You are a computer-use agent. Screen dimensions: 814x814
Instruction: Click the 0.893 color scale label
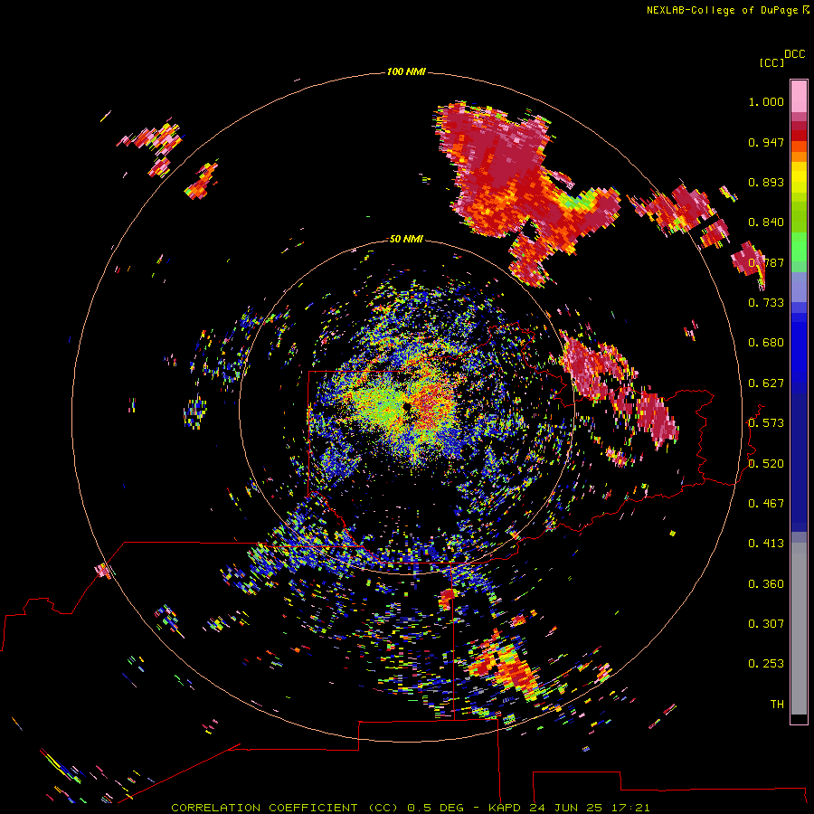[766, 182]
